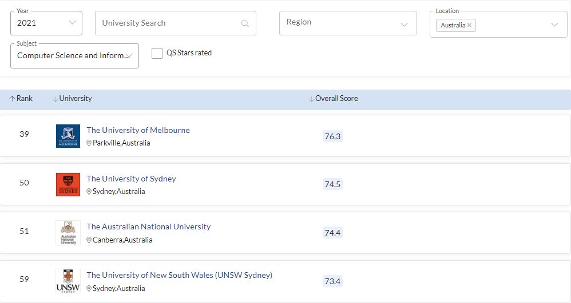Open the Subject Computer Science dropdown
This screenshot has height=303, width=571.
point(74,55)
